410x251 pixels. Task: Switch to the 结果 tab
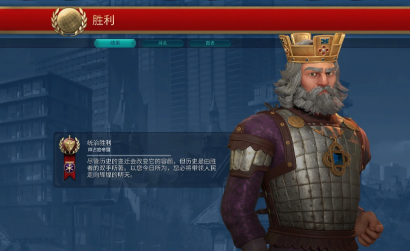click(x=115, y=43)
